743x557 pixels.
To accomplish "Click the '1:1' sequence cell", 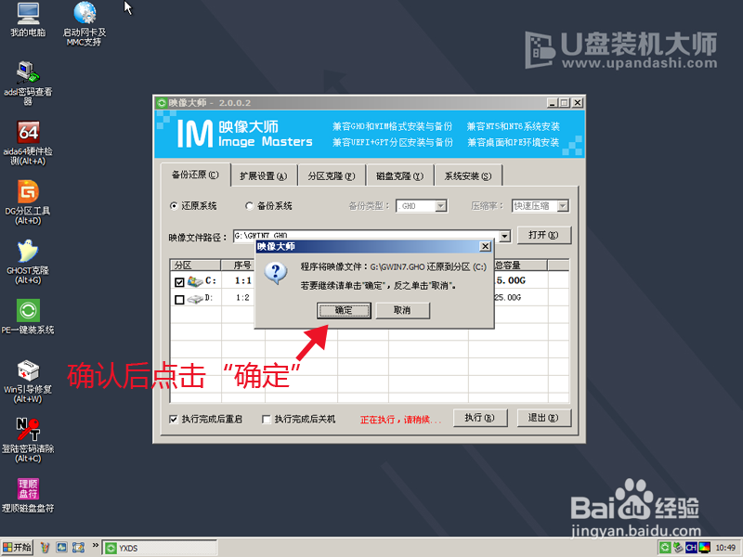I will [x=242, y=281].
